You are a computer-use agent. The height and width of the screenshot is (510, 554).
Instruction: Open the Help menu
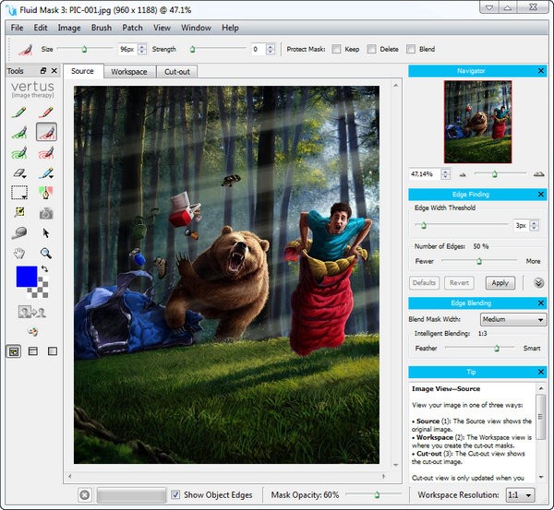click(230, 28)
